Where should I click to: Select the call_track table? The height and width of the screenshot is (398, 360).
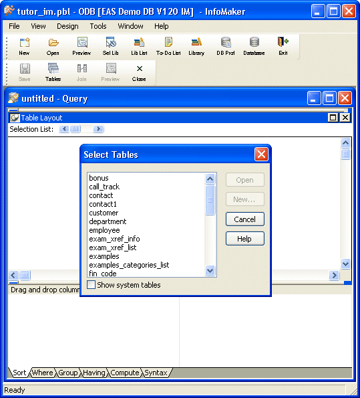(x=146, y=187)
